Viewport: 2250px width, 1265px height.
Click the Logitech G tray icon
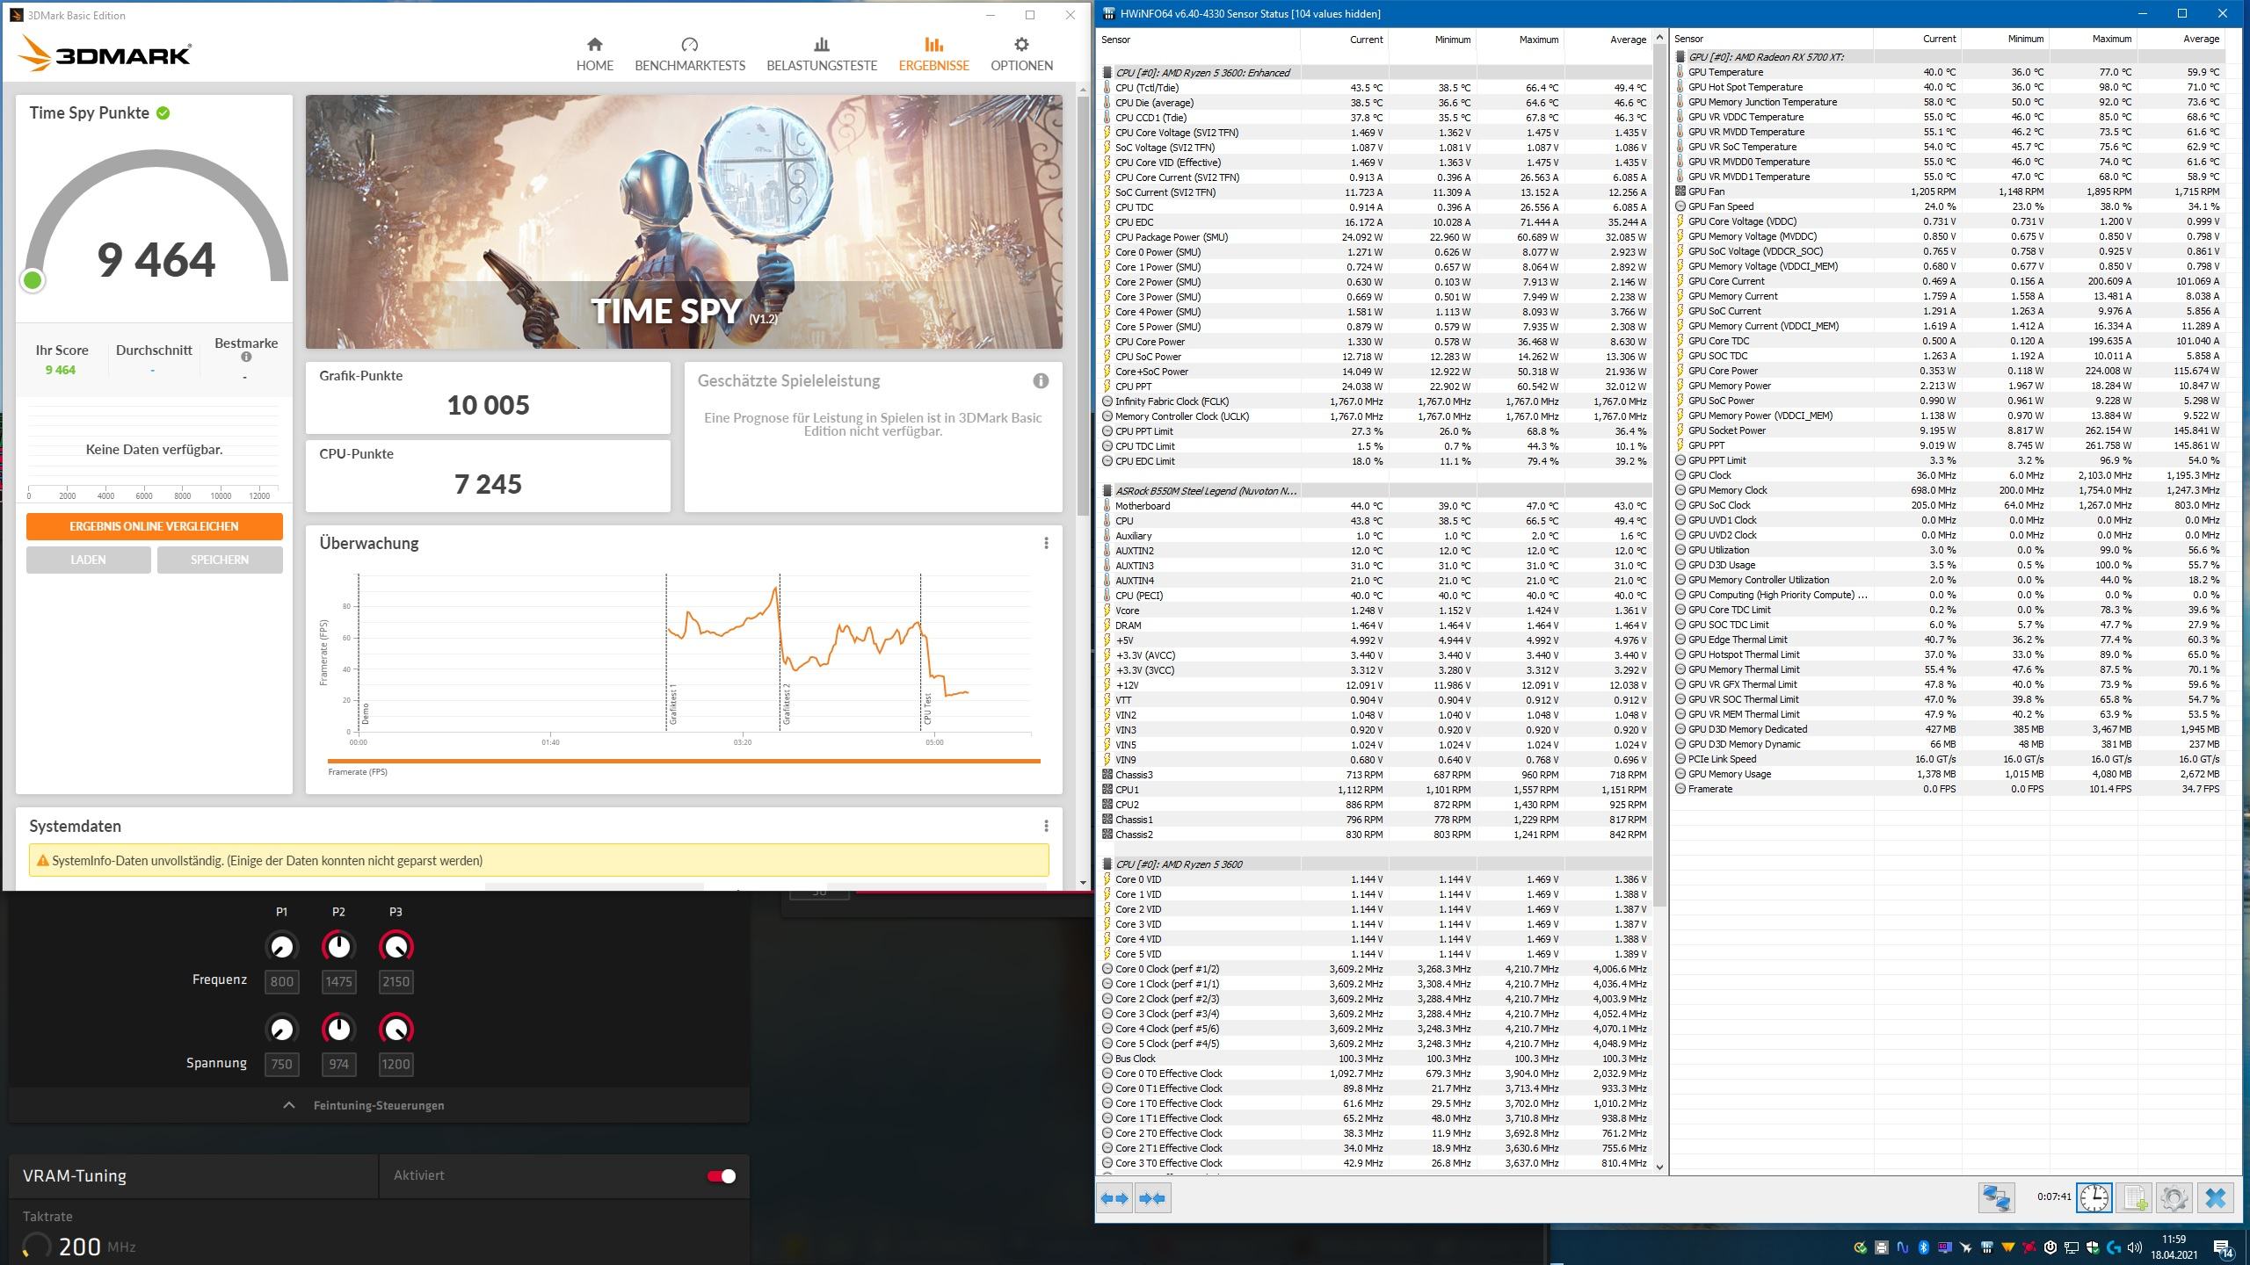[x=2114, y=1247]
